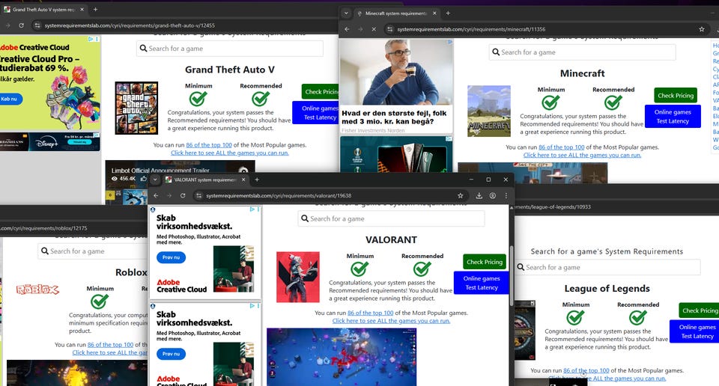Click Prøv nu on the upper Adobe ad
This screenshot has width=719, height=386.
[x=171, y=258]
